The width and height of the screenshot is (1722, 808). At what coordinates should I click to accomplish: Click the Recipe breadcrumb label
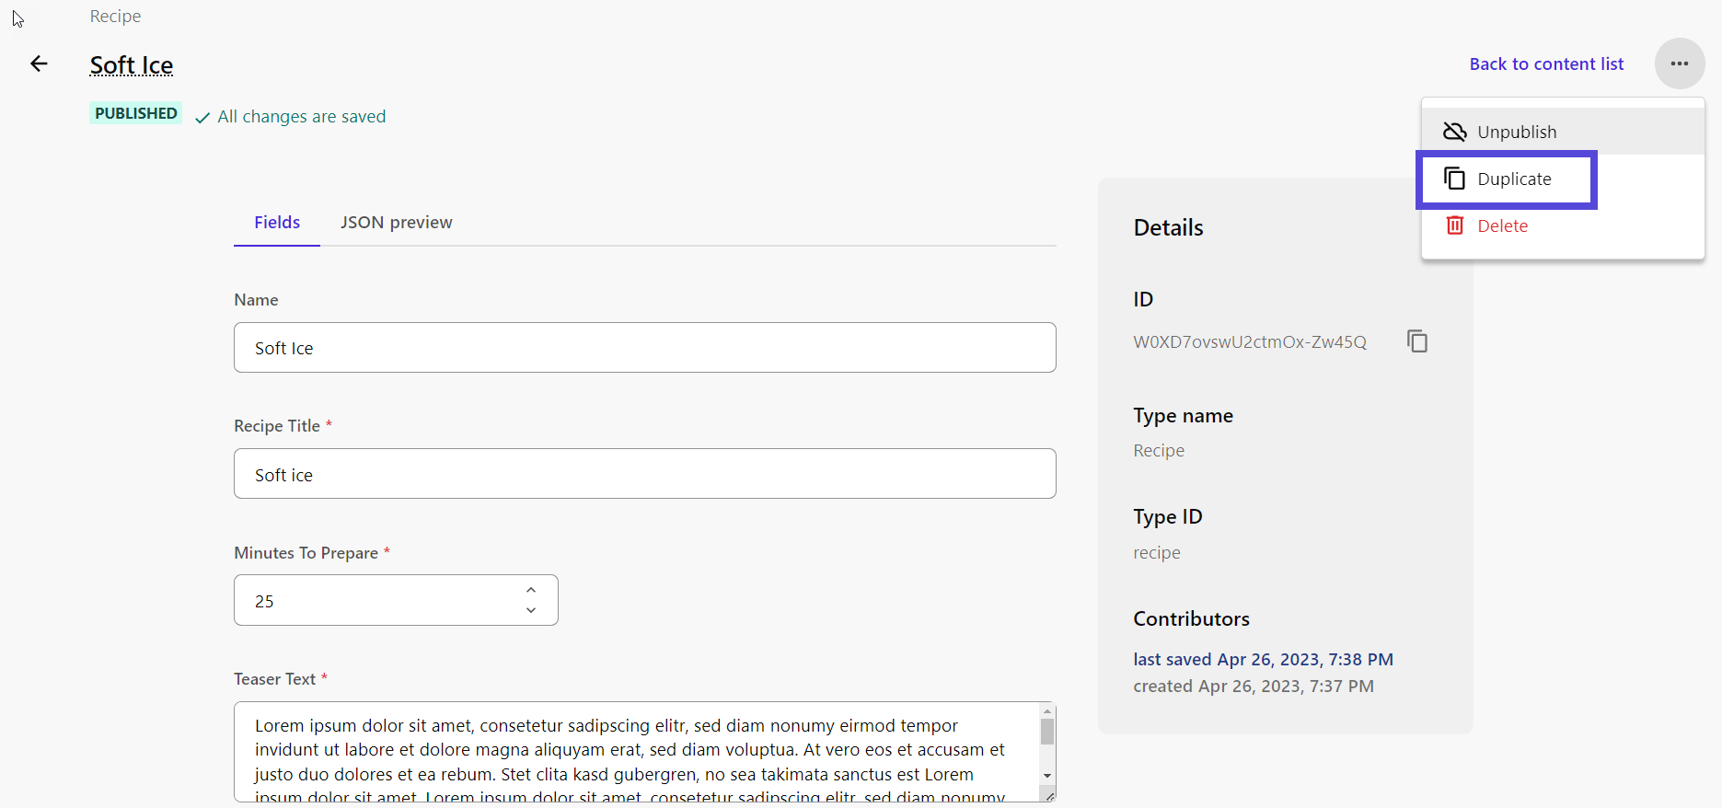tap(114, 16)
